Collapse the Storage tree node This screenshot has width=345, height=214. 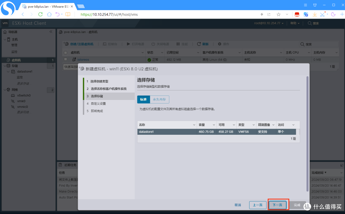point(5,66)
